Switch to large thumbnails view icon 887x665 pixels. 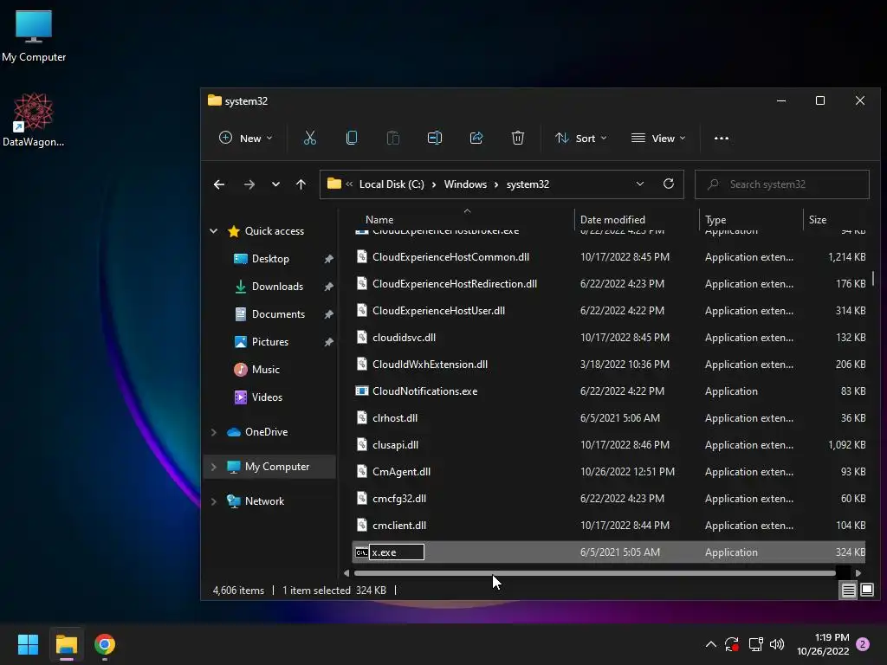click(866, 591)
